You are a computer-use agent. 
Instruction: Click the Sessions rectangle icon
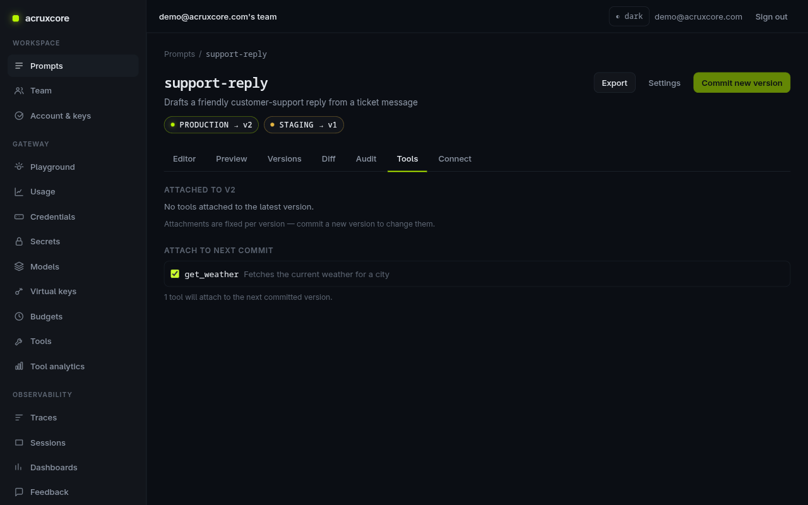click(x=19, y=443)
